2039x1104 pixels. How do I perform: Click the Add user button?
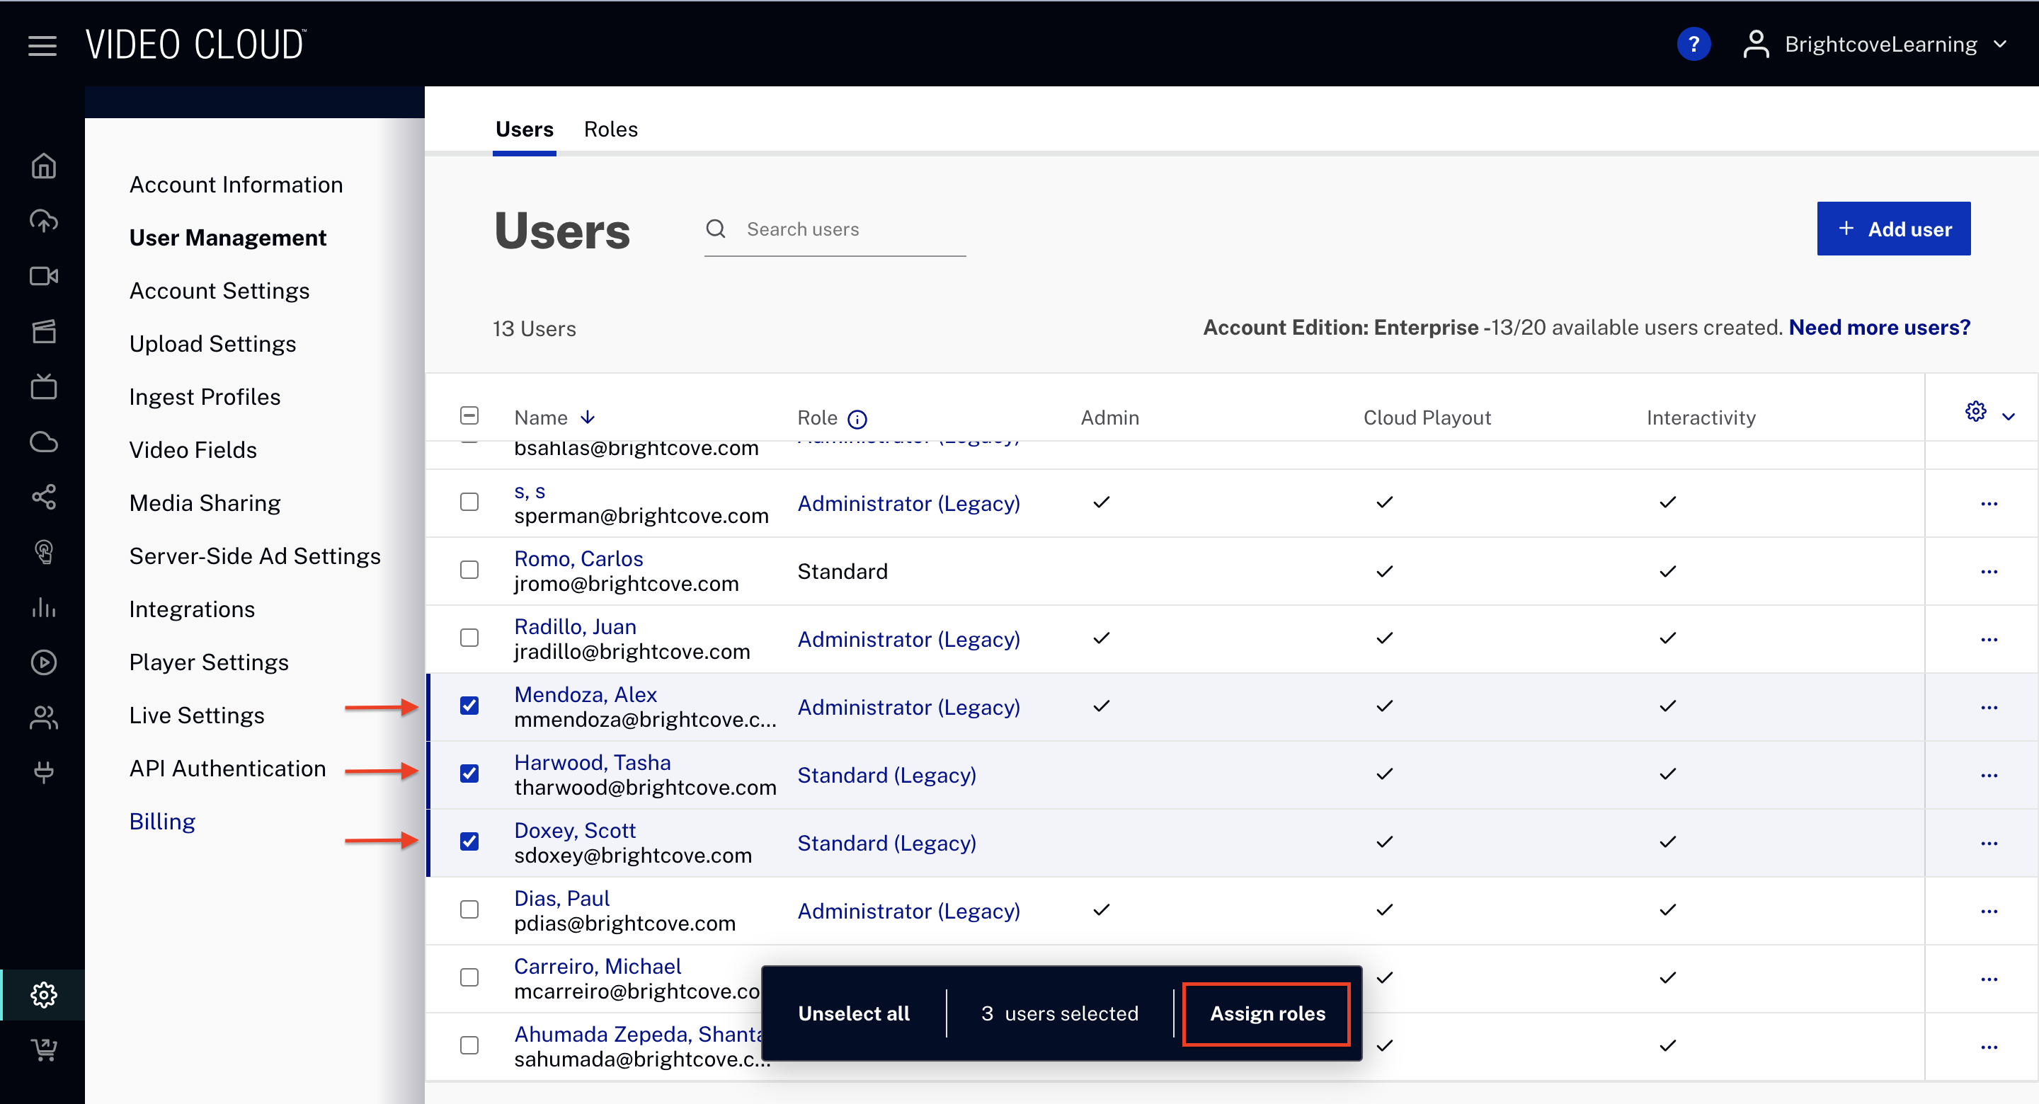point(1892,229)
